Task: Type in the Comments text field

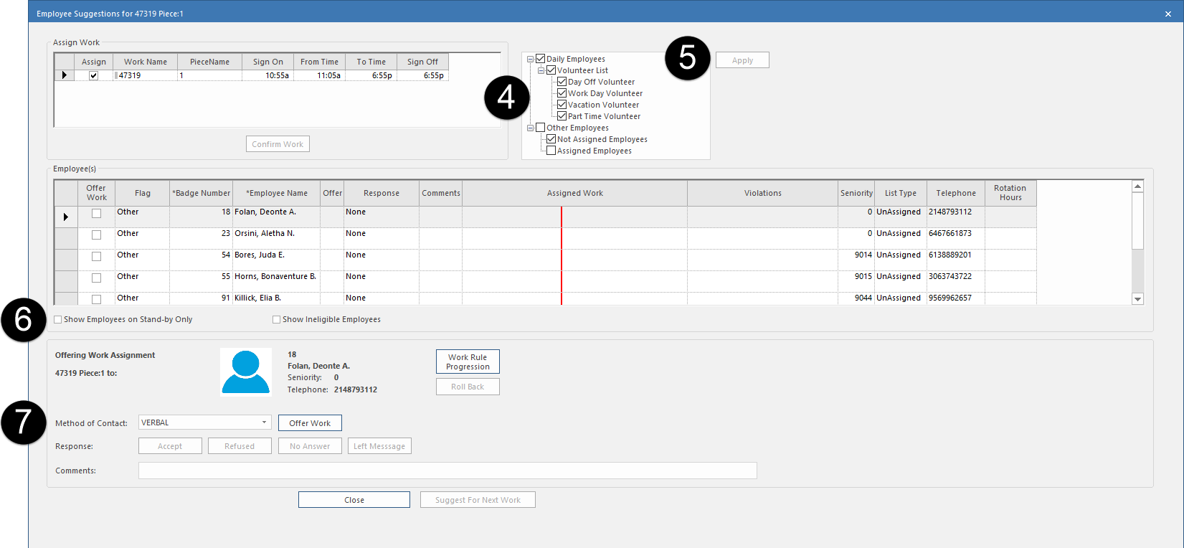Action: (x=447, y=471)
